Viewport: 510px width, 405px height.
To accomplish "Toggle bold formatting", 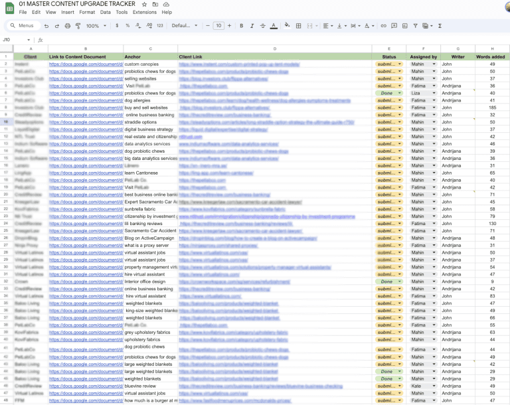I will pyautogui.click(x=241, y=26).
